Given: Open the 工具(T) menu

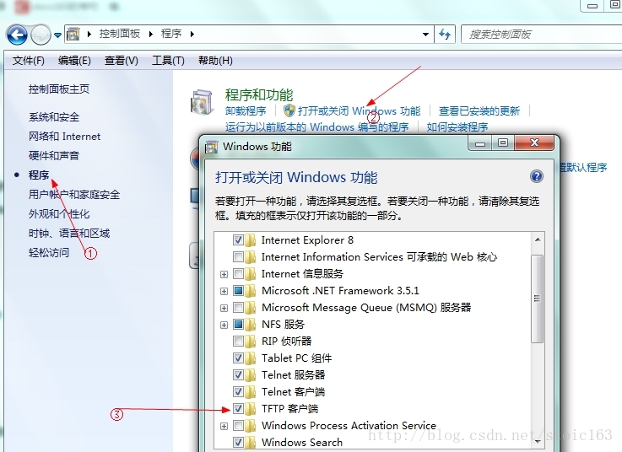Looking at the screenshot, I should [x=168, y=61].
